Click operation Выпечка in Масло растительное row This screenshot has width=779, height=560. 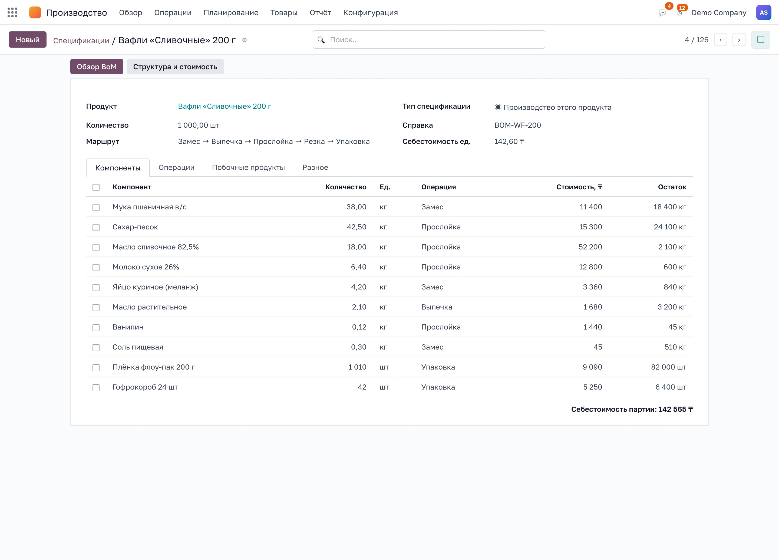[437, 307]
